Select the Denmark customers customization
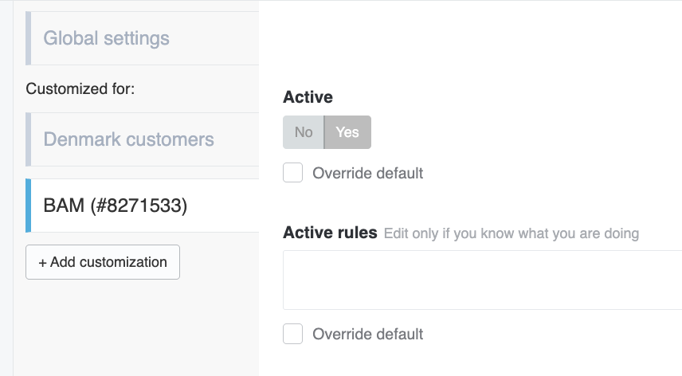The image size is (682, 376). click(x=143, y=139)
